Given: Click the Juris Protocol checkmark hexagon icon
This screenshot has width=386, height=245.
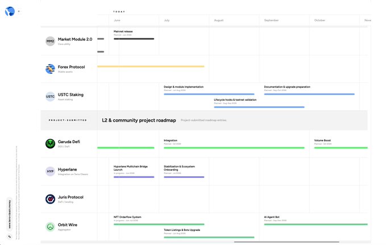Looking at the screenshot, I should pos(50,199).
